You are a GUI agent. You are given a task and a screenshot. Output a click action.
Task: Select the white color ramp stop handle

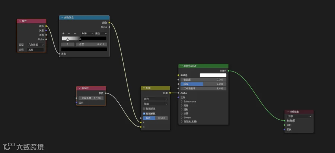click(67, 40)
